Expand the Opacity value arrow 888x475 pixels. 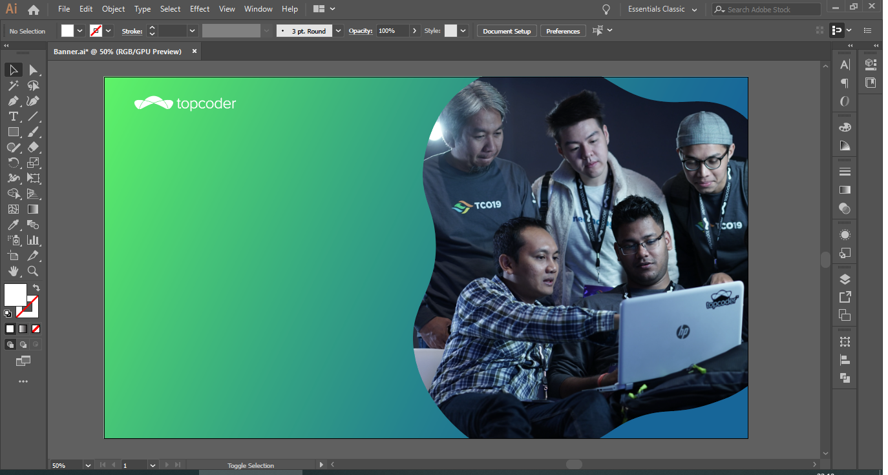click(x=414, y=31)
